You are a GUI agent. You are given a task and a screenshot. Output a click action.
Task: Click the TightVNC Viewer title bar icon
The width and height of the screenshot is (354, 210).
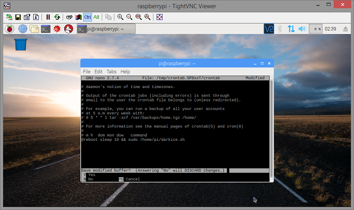pos(7,6)
